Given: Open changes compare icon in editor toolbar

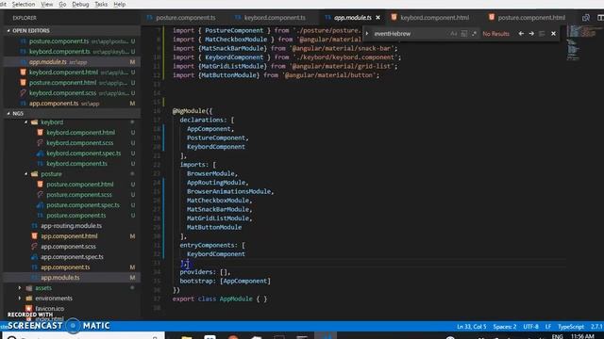Looking at the screenshot, I should [x=586, y=18].
